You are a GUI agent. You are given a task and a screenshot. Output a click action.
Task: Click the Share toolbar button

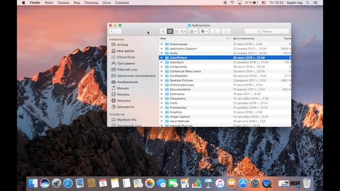tap(215, 31)
